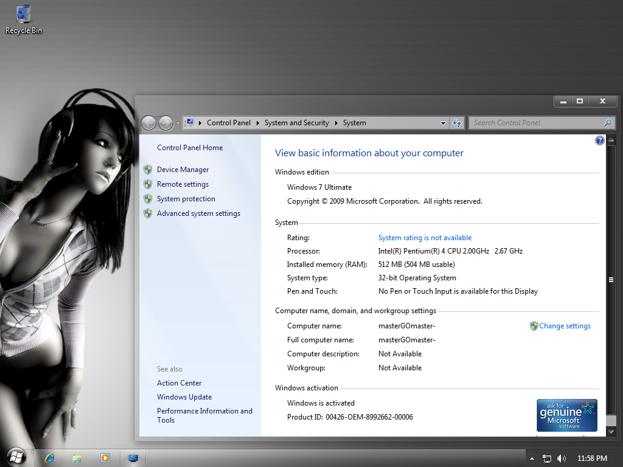
Task: Open the Windows Start orb
Action: pyautogui.click(x=16, y=457)
